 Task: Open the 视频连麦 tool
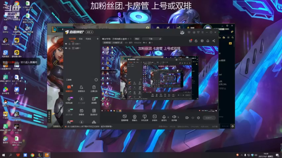[69, 100]
